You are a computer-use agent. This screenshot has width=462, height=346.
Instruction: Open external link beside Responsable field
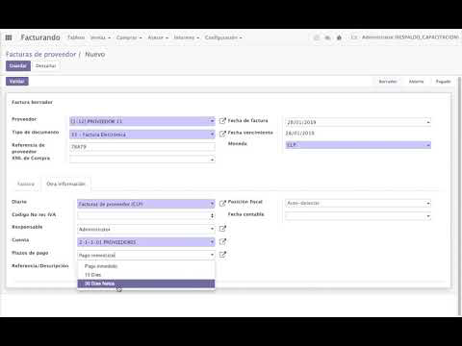[222, 229]
